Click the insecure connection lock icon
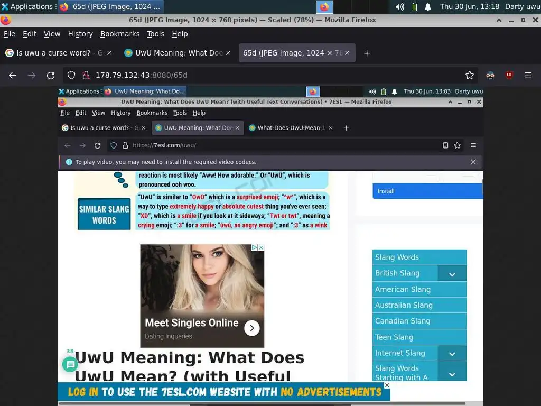Image resolution: width=541 pixels, height=406 pixels. click(x=86, y=75)
